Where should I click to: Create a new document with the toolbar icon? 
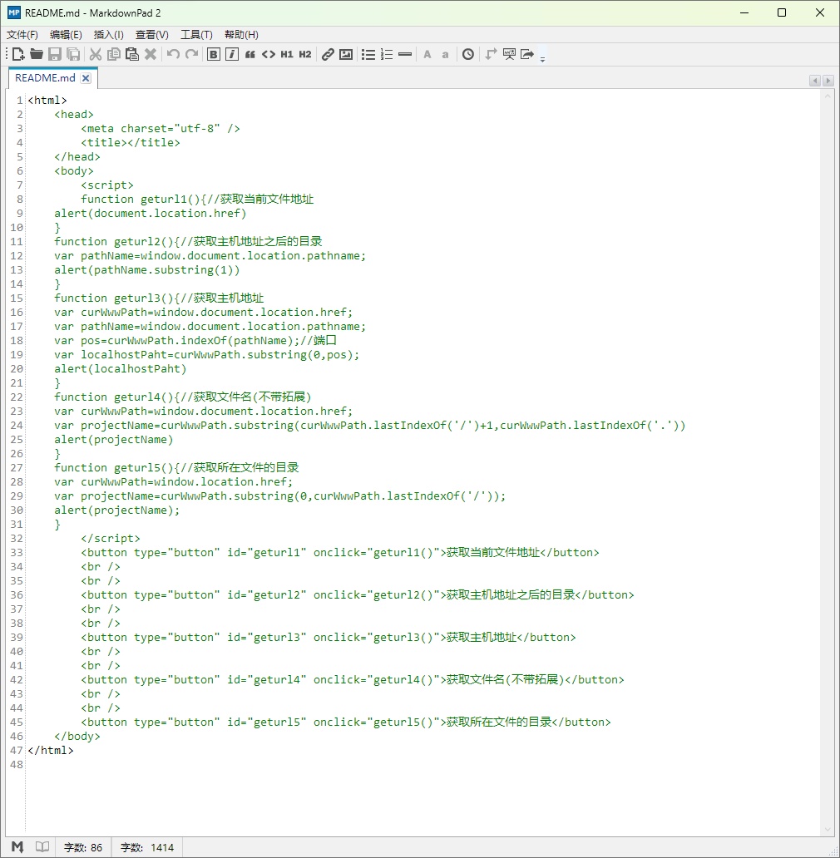18,54
